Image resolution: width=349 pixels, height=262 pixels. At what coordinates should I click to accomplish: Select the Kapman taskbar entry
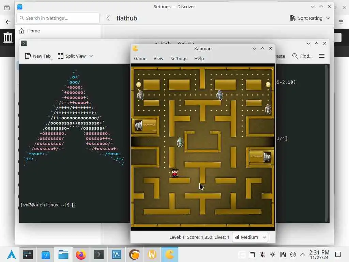pos(170,254)
